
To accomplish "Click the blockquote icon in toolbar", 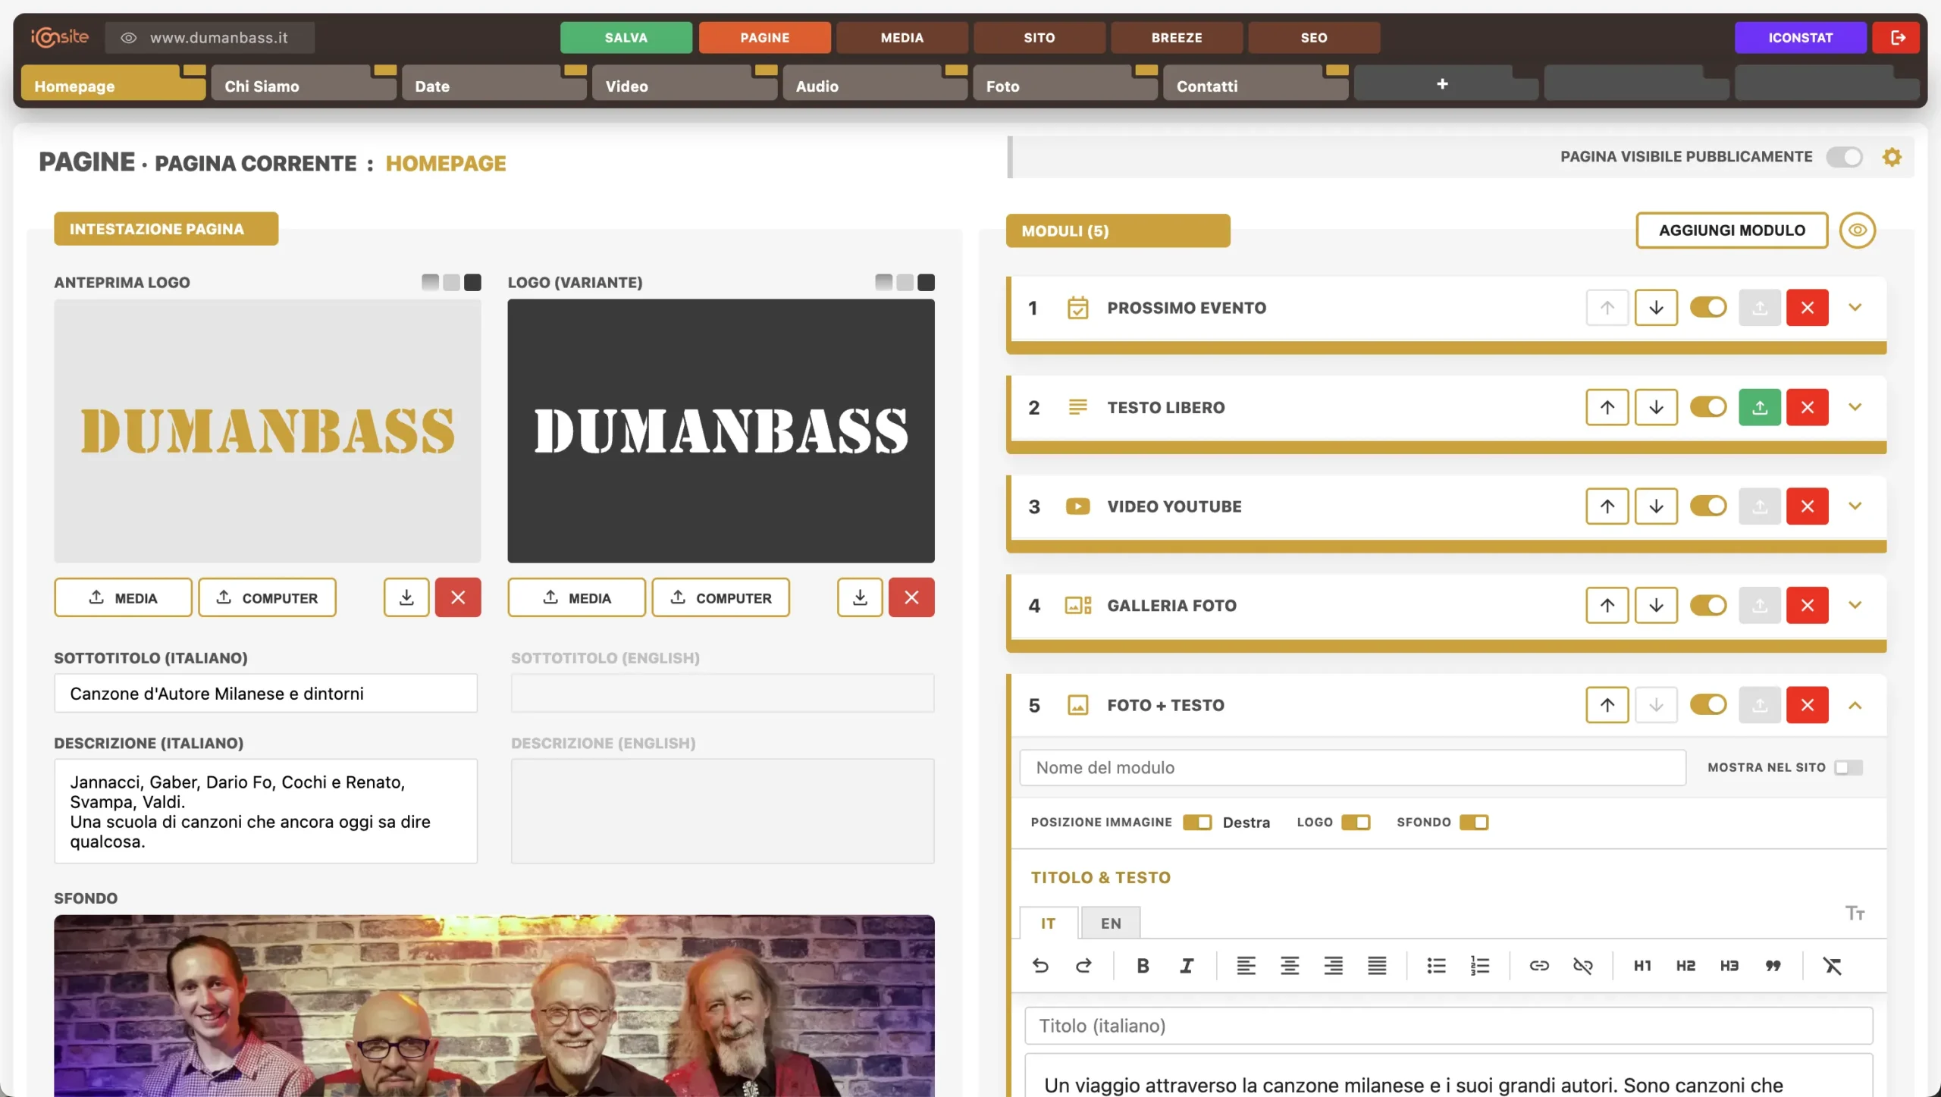I will point(1773,965).
